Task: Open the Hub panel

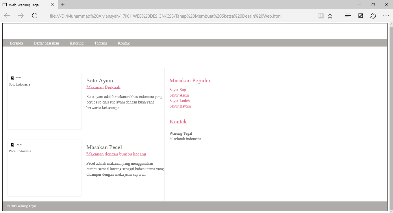Action: click(348, 16)
